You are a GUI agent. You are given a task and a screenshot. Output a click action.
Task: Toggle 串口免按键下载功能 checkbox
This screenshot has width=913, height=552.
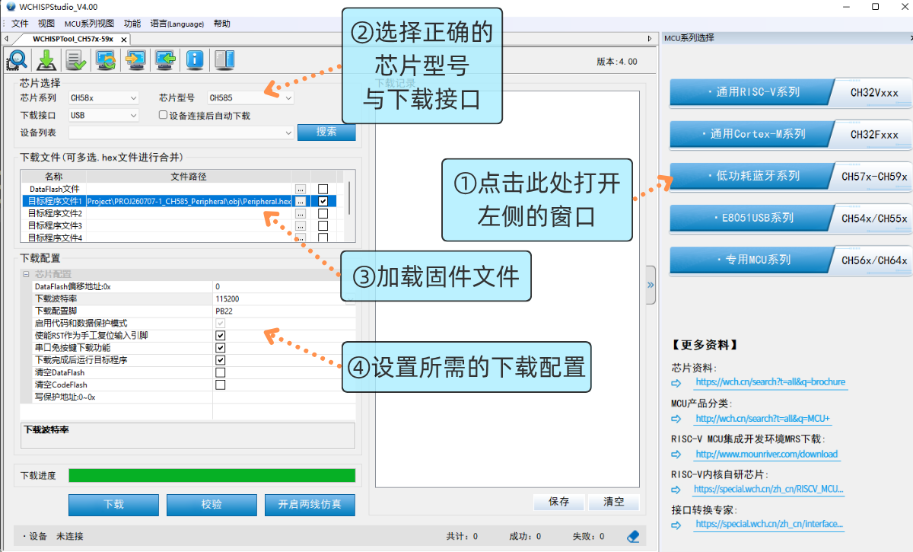[221, 348]
